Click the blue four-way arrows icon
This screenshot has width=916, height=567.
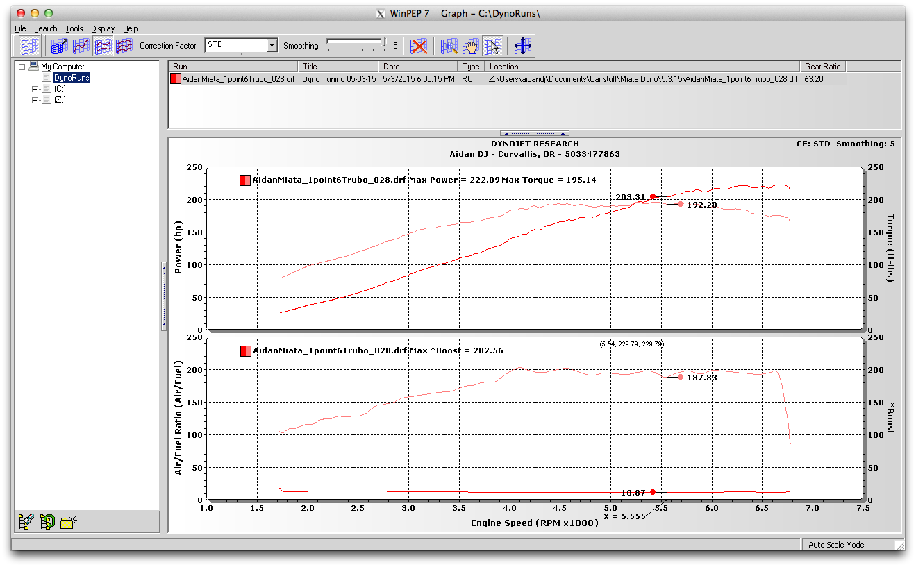point(523,46)
